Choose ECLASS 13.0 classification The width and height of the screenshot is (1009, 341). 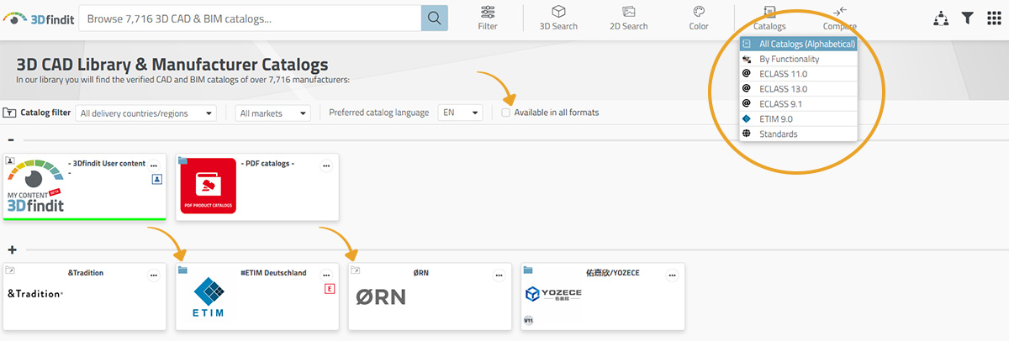click(x=799, y=89)
